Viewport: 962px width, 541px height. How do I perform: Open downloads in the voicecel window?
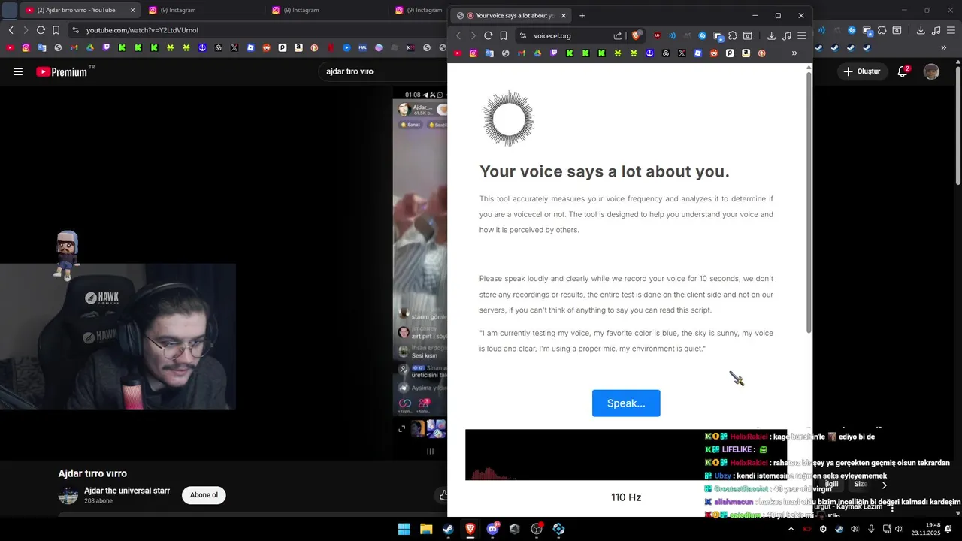(x=771, y=35)
